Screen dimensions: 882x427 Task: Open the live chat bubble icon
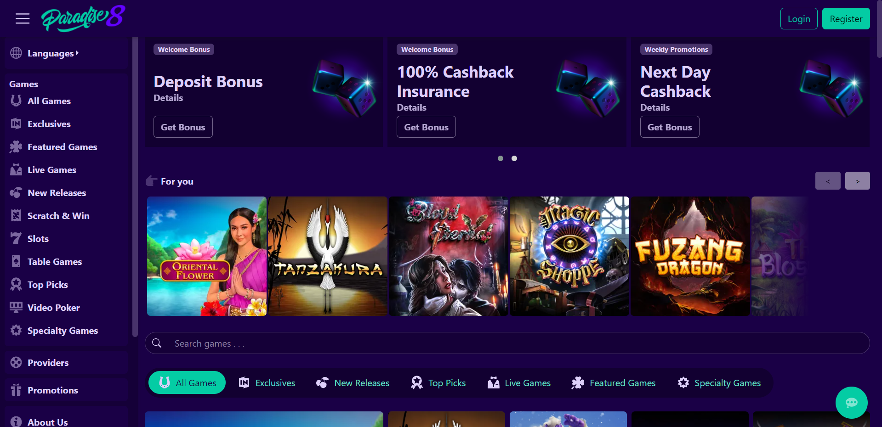[851, 403]
